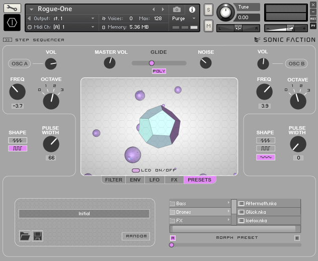Click the RANDOM preset button

pyautogui.click(x=136, y=236)
